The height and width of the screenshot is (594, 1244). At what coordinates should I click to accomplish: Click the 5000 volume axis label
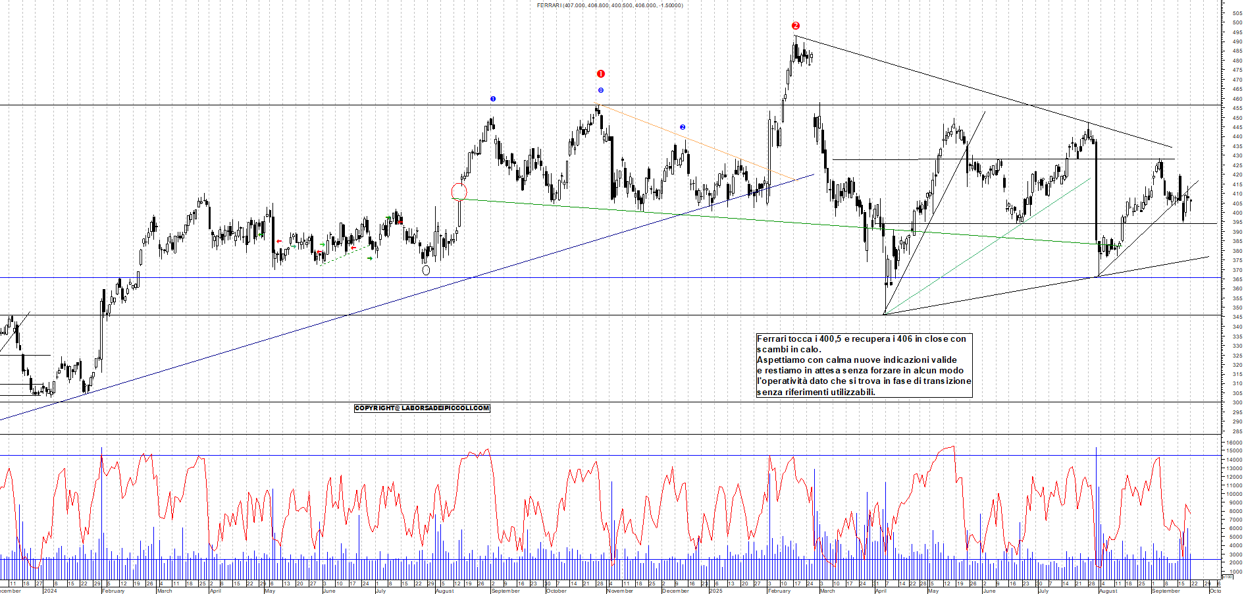[x=1236, y=537]
